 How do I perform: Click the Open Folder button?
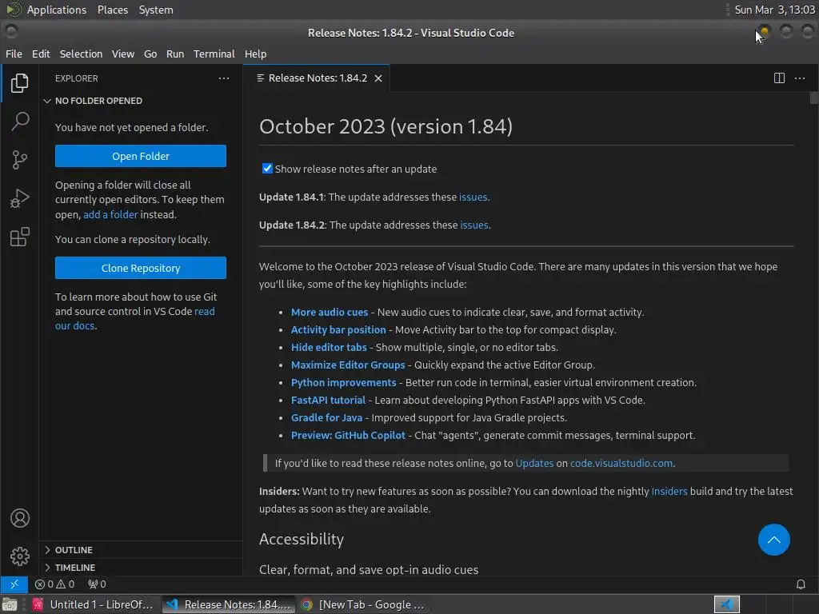(141, 156)
